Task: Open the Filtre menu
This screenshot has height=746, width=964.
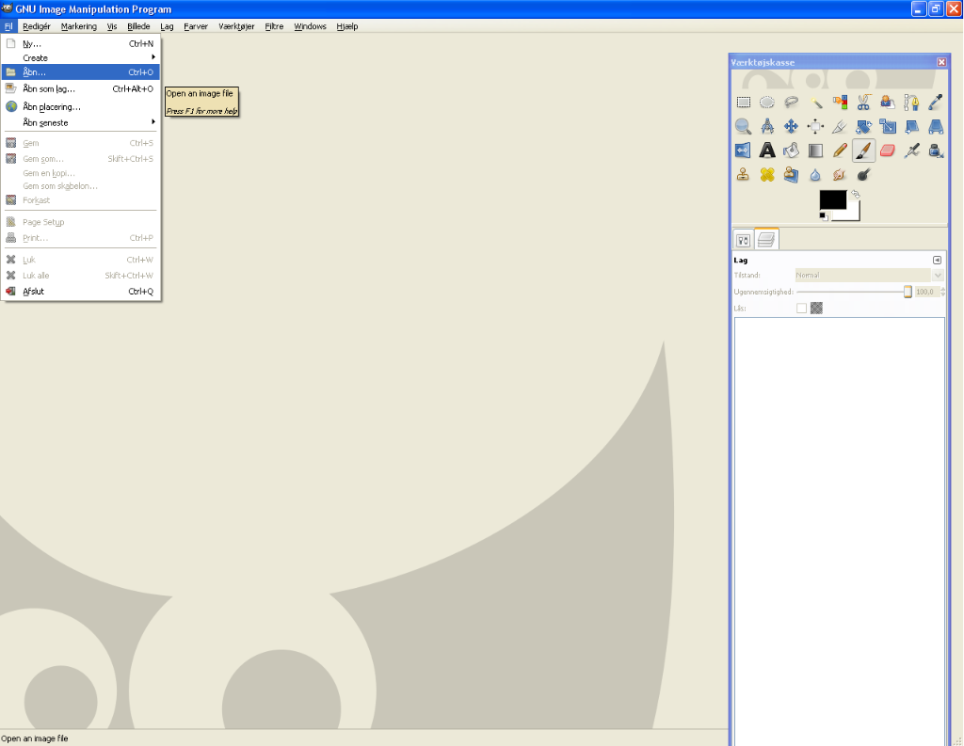Action: [274, 26]
